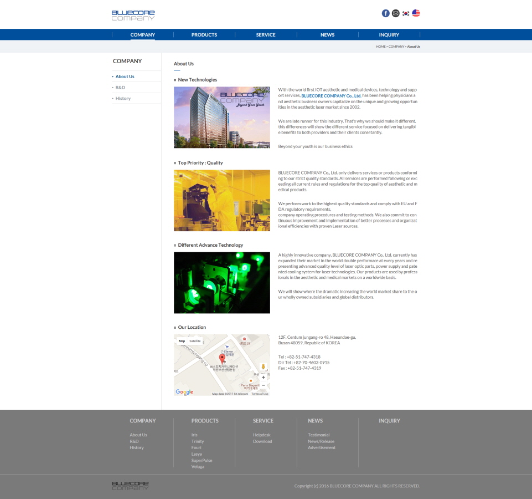
Task: Open Helpdesk footer link
Action: (262, 435)
